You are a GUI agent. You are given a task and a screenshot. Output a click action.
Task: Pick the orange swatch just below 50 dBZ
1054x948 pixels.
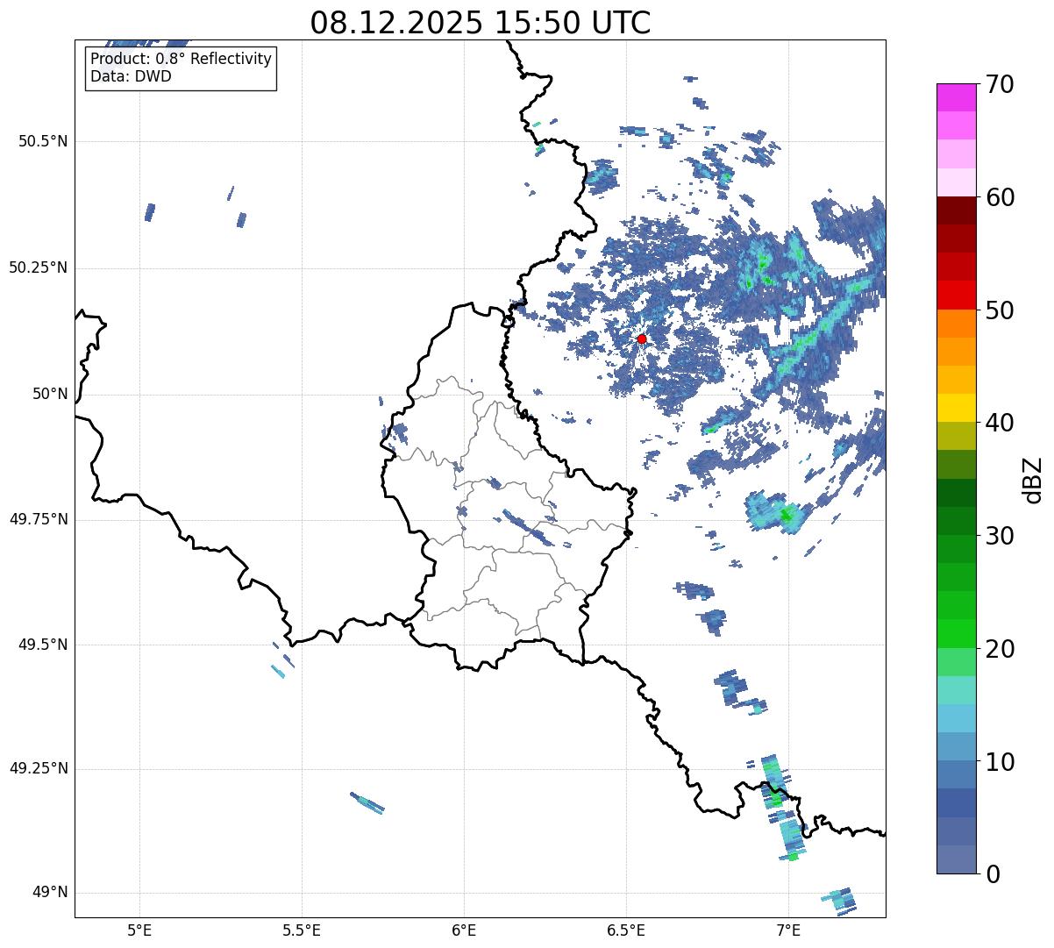coord(957,324)
